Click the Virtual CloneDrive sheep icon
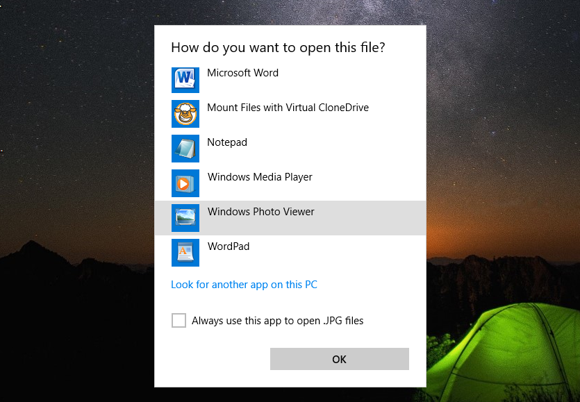580x402 pixels. [185, 114]
